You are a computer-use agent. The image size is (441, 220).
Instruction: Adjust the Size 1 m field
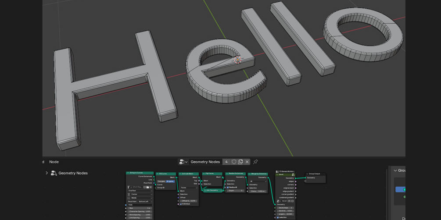[140, 208]
